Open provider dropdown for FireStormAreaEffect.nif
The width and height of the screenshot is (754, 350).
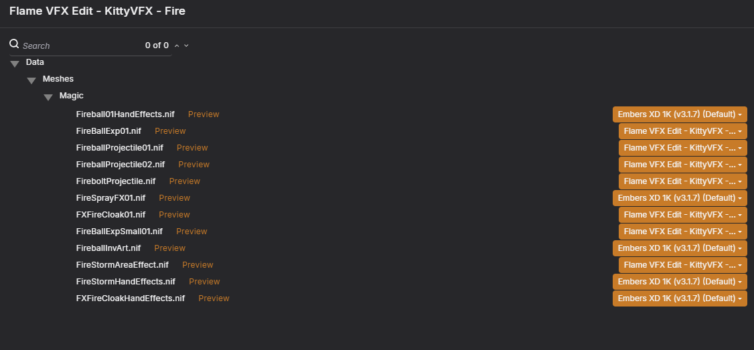(683, 265)
